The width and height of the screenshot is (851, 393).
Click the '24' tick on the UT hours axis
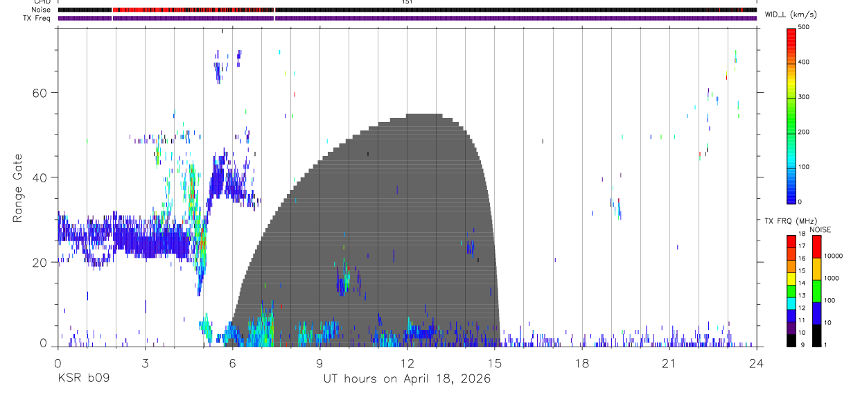coord(757,363)
